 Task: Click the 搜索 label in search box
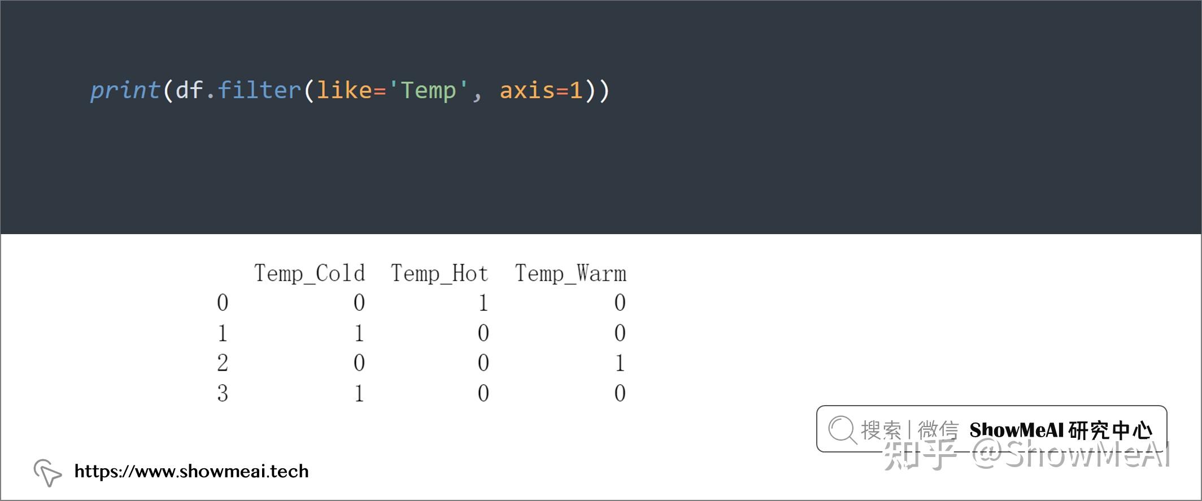tap(881, 430)
